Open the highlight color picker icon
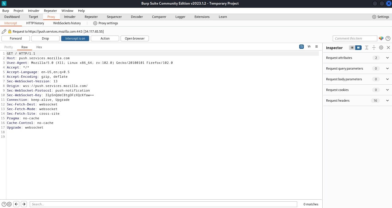This screenshot has height=208, width=392. pyautogui.click(x=381, y=38)
